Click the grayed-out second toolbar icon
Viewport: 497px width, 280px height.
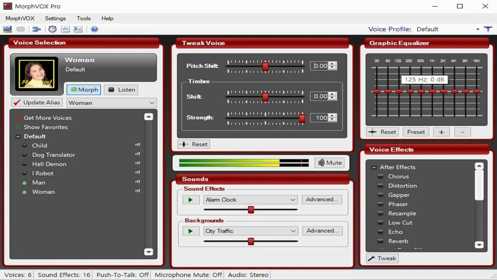click(x=21, y=29)
